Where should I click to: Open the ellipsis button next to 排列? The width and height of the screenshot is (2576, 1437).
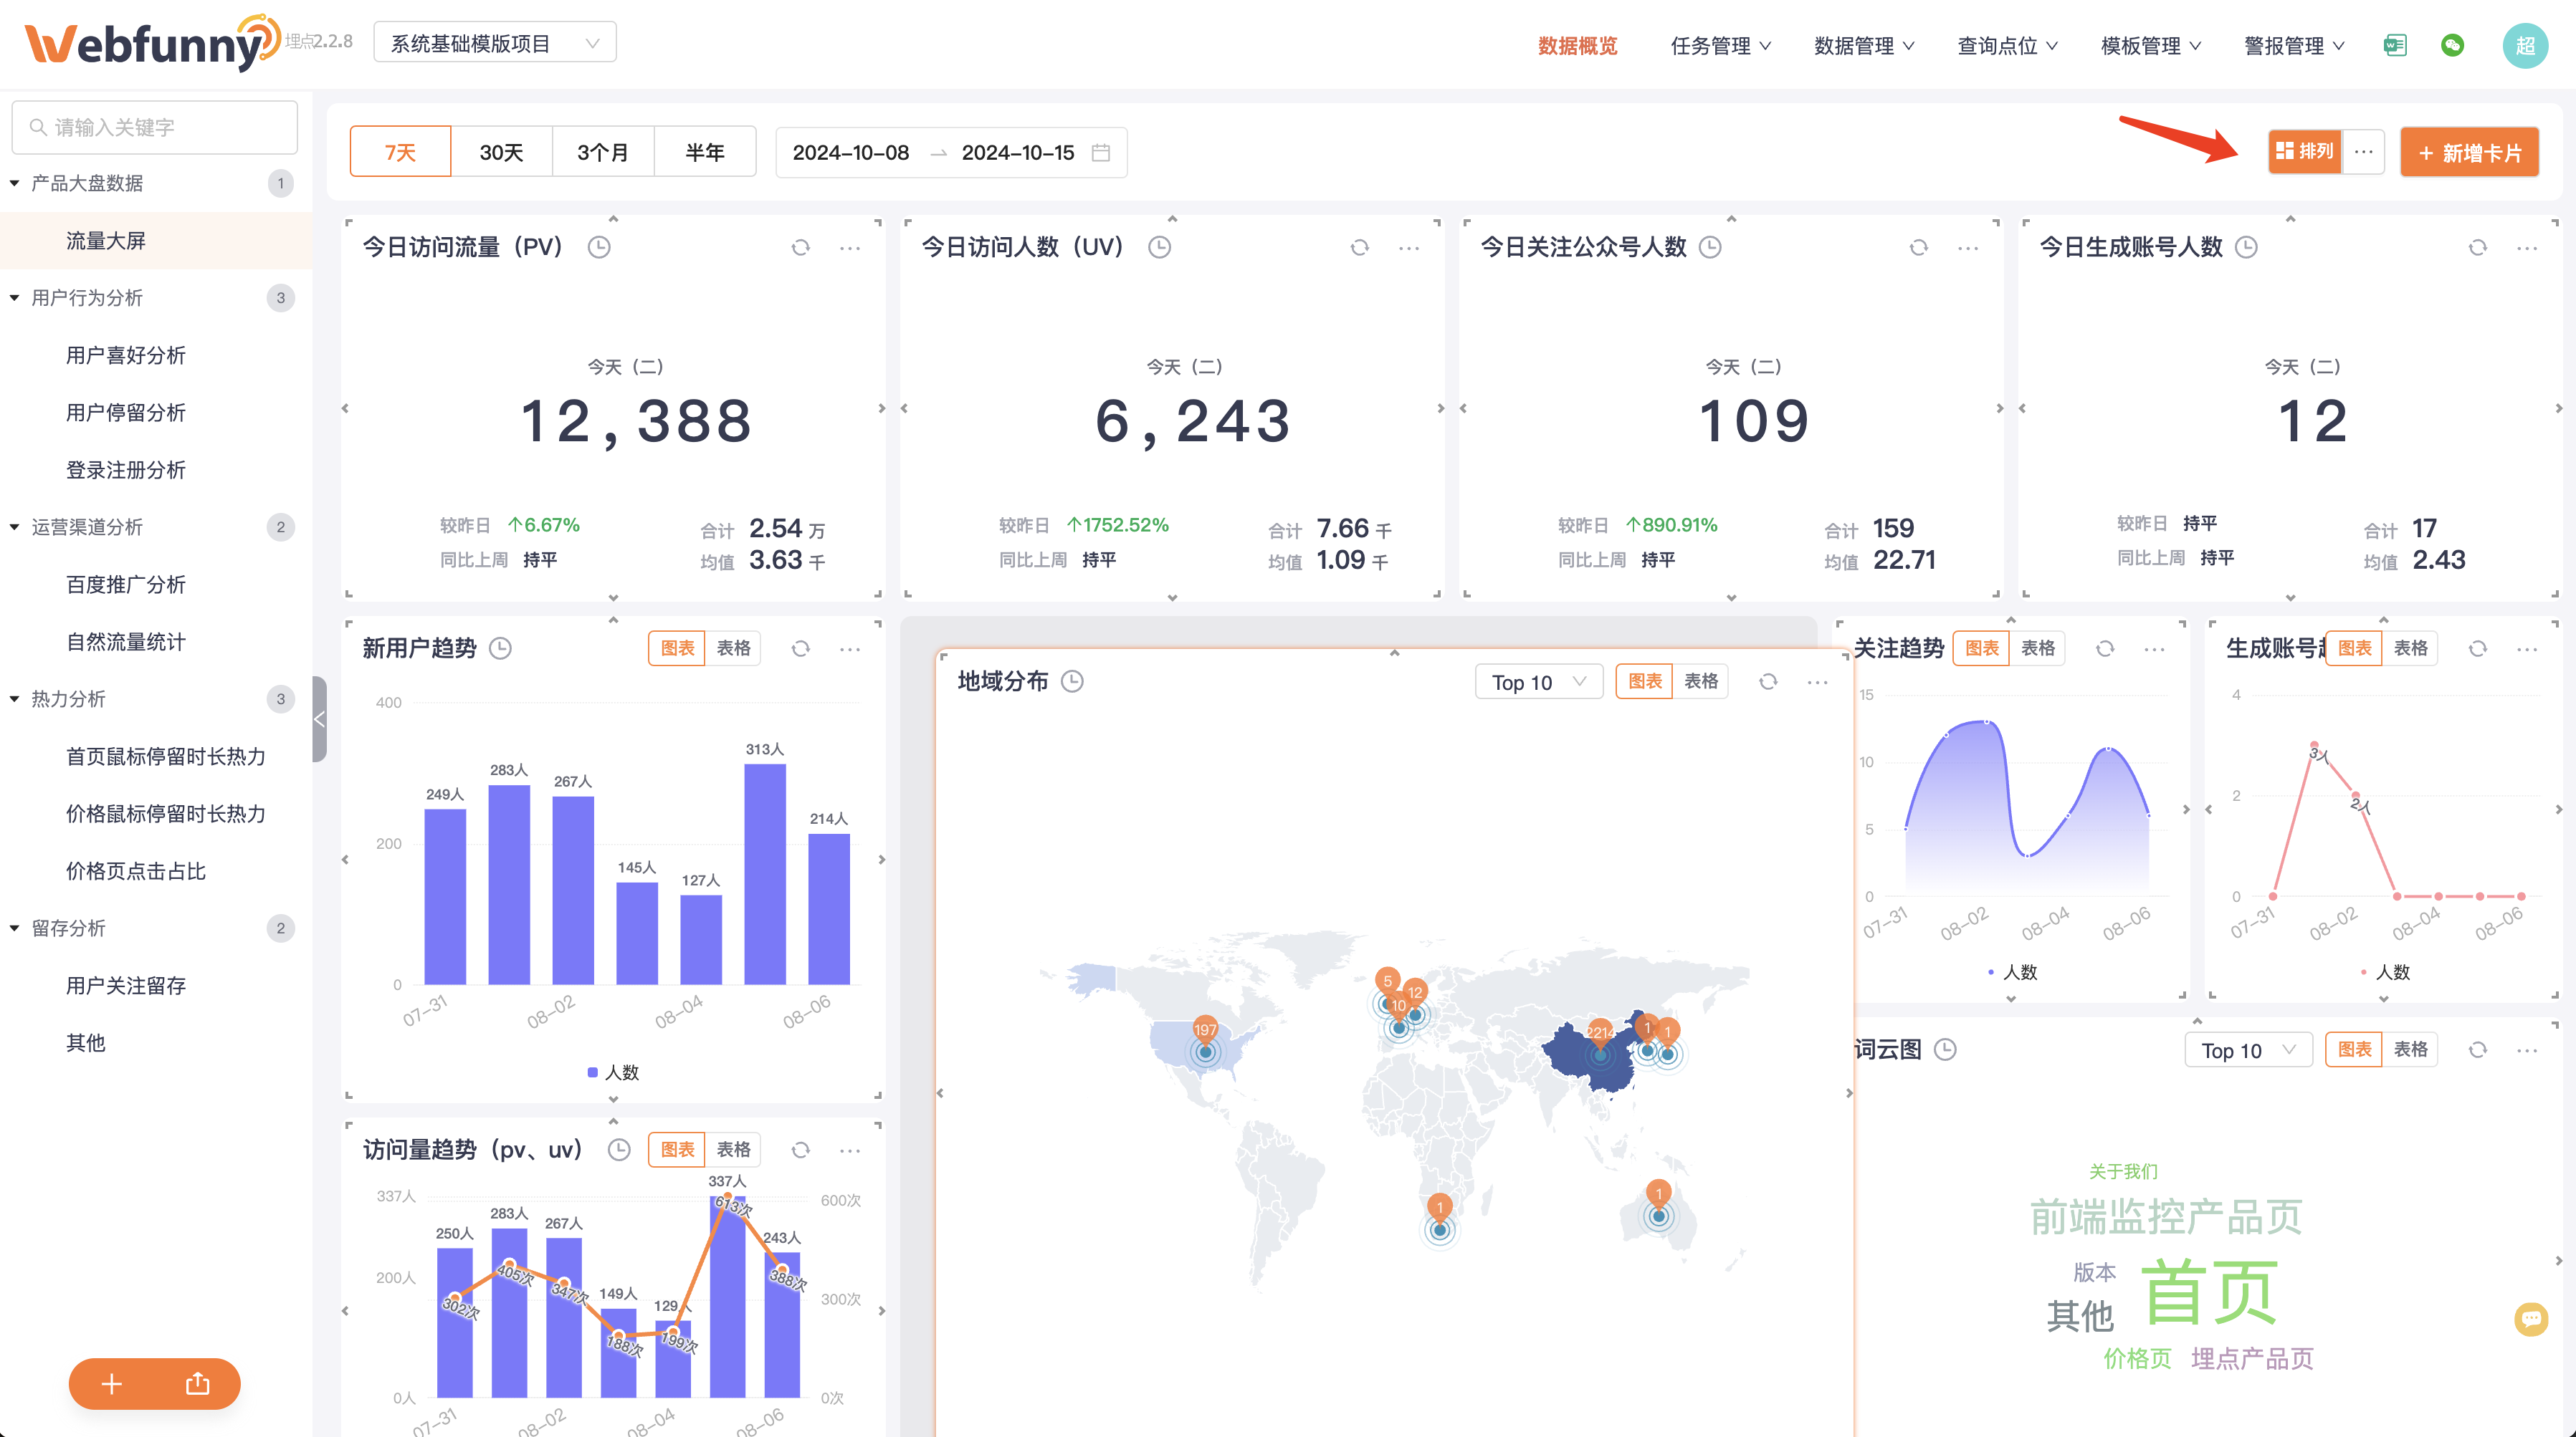[2364, 152]
